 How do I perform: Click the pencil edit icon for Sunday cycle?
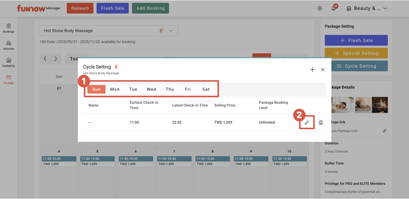point(307,123)
